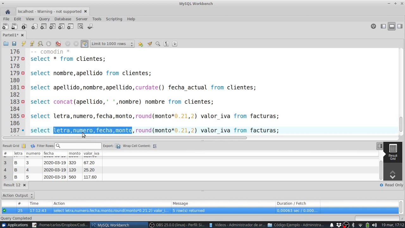Screen dimensions: 405x228
Task: Toggle autocommit mode button
Action: click(84, 44)
